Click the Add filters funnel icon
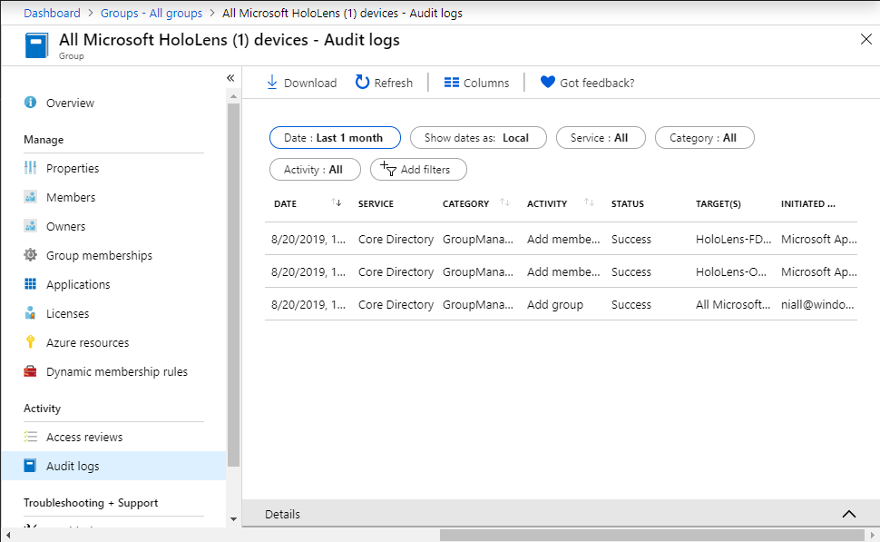 (x=388, y=169)
